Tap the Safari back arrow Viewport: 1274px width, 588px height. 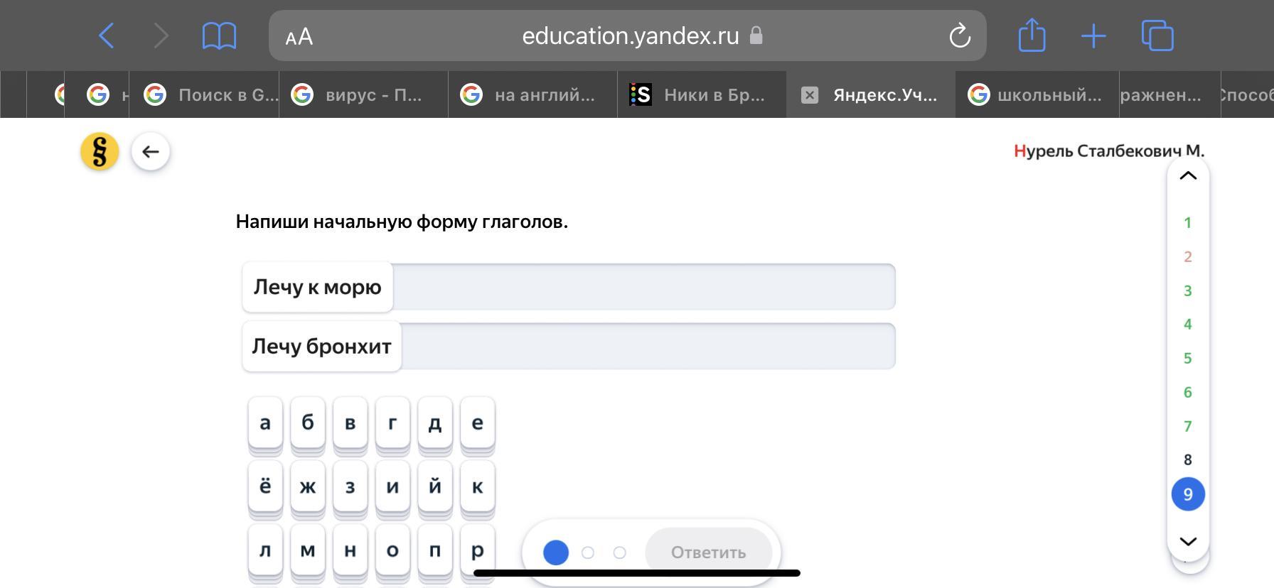pos(107,36)
